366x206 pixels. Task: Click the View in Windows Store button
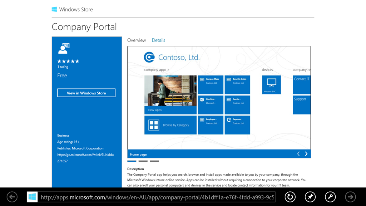(86, 93)
